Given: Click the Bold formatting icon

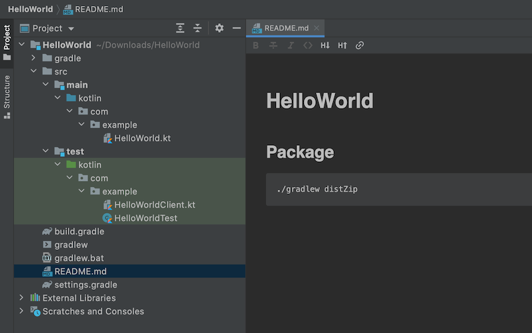Looking at the screenshot, I should [x=256, y=46].
